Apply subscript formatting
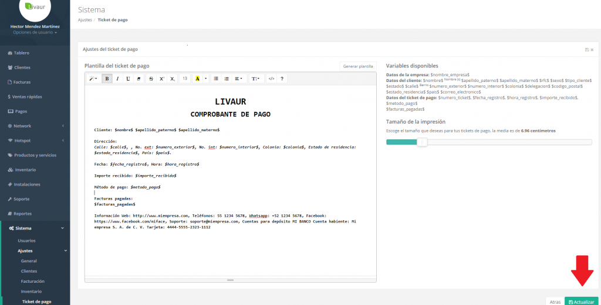The width and height of the screenshot is (601, 305). pyautogui.click(x=173, y=78)
